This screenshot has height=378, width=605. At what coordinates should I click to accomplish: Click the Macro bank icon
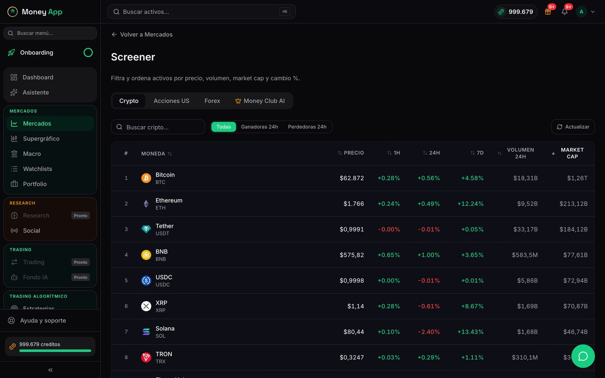point(14,154)
